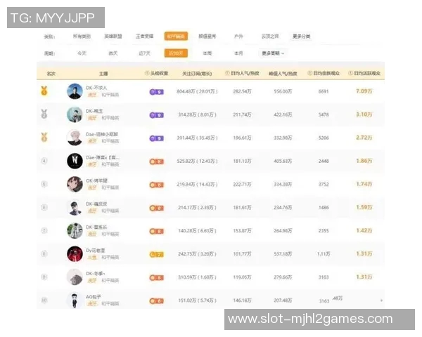The height and width of the screenshot is (337, 422).
Task: Click the yellow weight 7 badge for Dy花老湿
Action: 157,254
